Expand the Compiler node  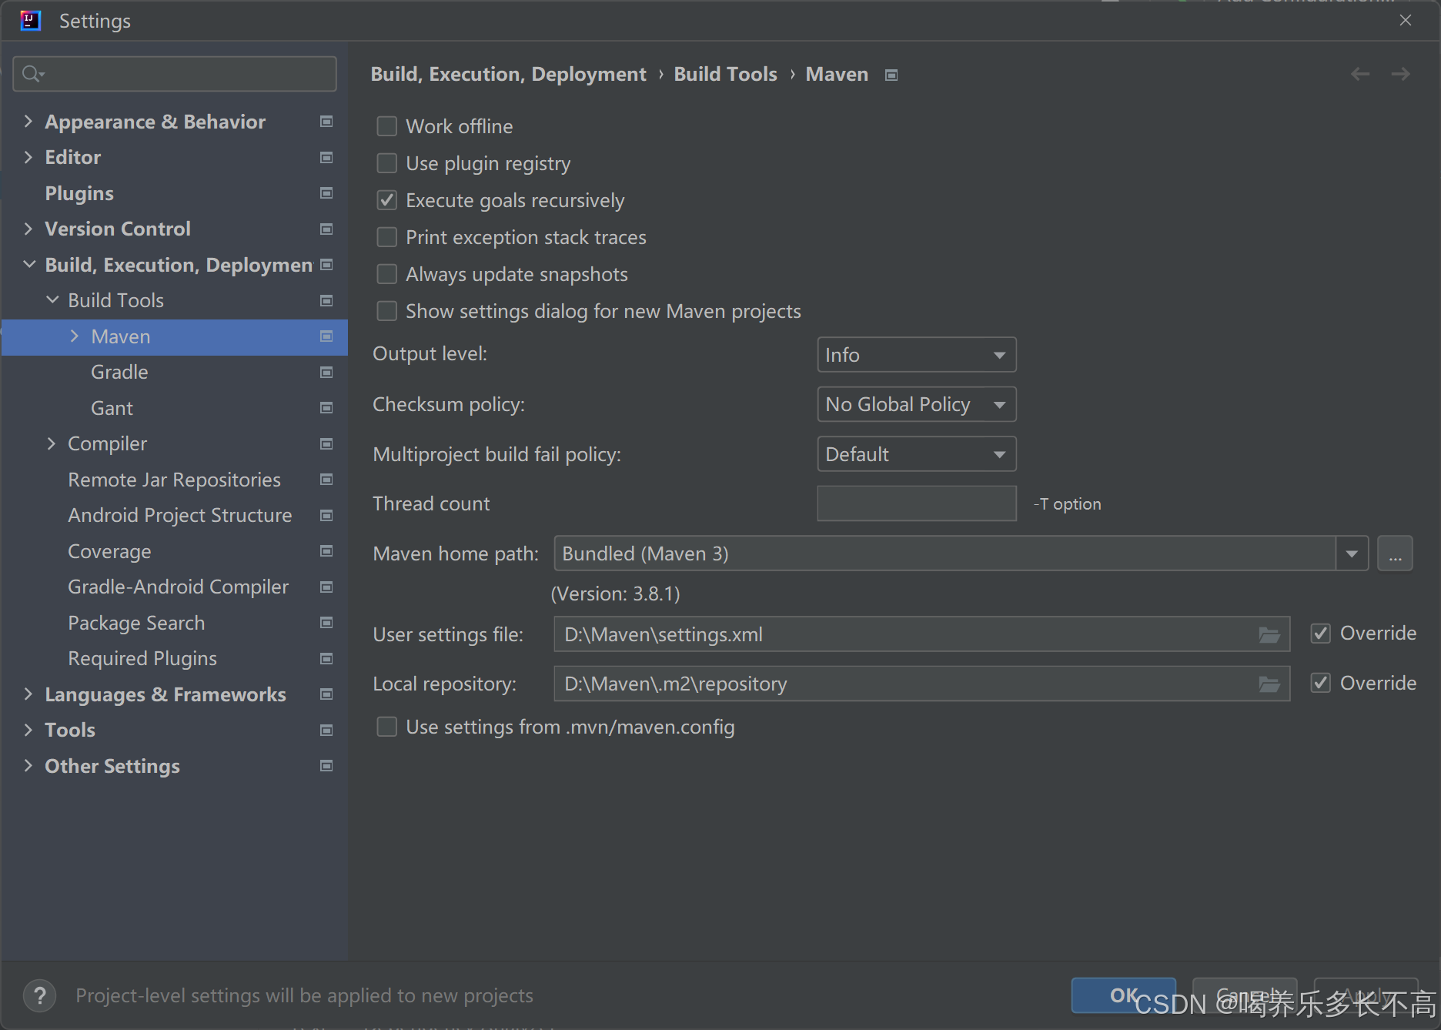[x=52, y=444]
